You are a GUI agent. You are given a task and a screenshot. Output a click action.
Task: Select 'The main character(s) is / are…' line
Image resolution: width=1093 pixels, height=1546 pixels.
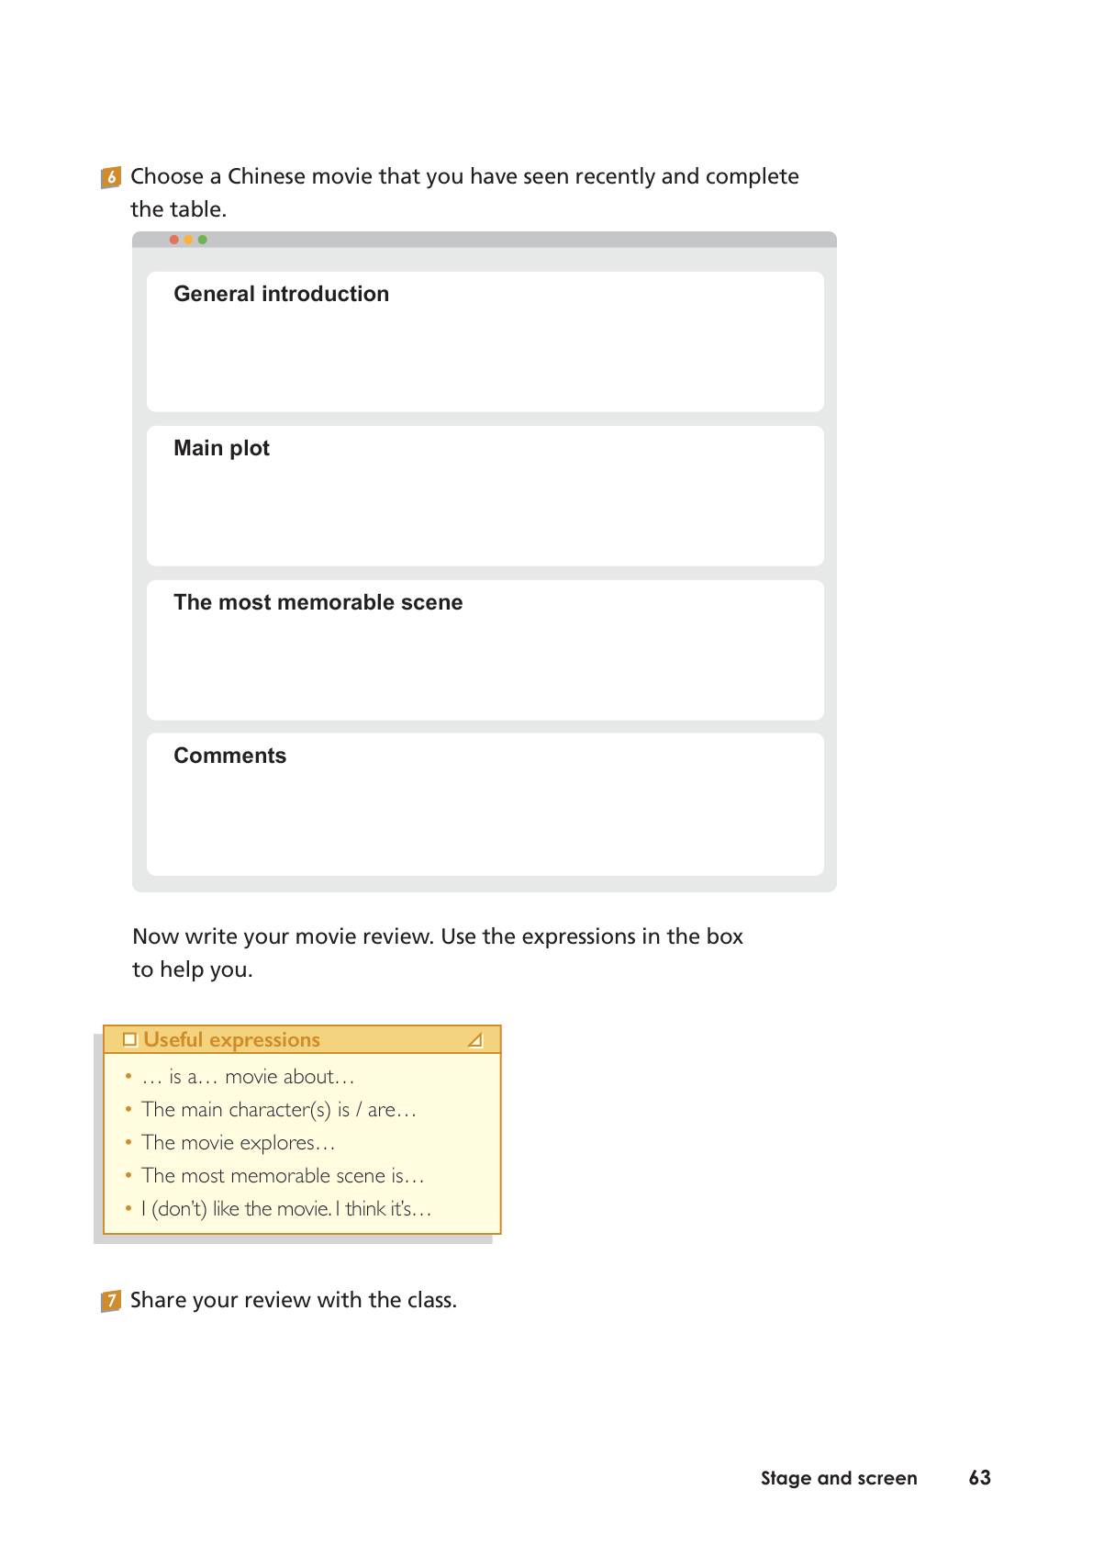[279, 1110]
